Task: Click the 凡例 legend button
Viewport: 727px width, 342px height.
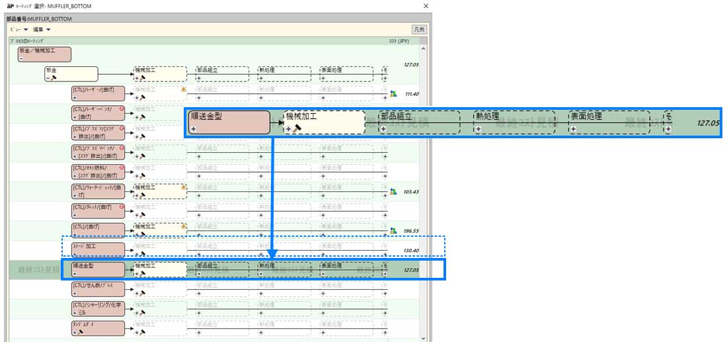Action: [x=419, y=29]
